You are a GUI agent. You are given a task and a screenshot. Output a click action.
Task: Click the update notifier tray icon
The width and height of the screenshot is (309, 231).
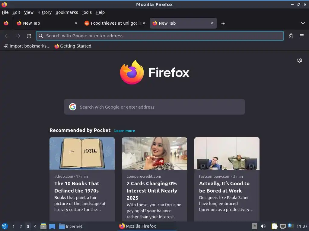(291, 226)
